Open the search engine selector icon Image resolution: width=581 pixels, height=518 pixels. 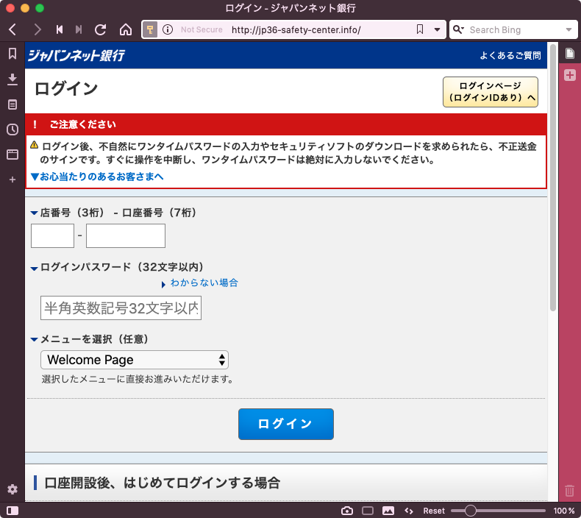(458, 29)
